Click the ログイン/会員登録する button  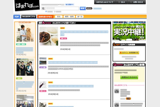tap(129, 52)
